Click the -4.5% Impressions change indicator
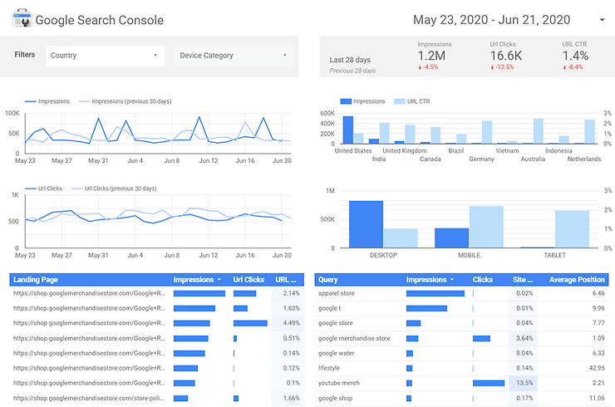Screen dimensions: 615x407 (428, 67)
